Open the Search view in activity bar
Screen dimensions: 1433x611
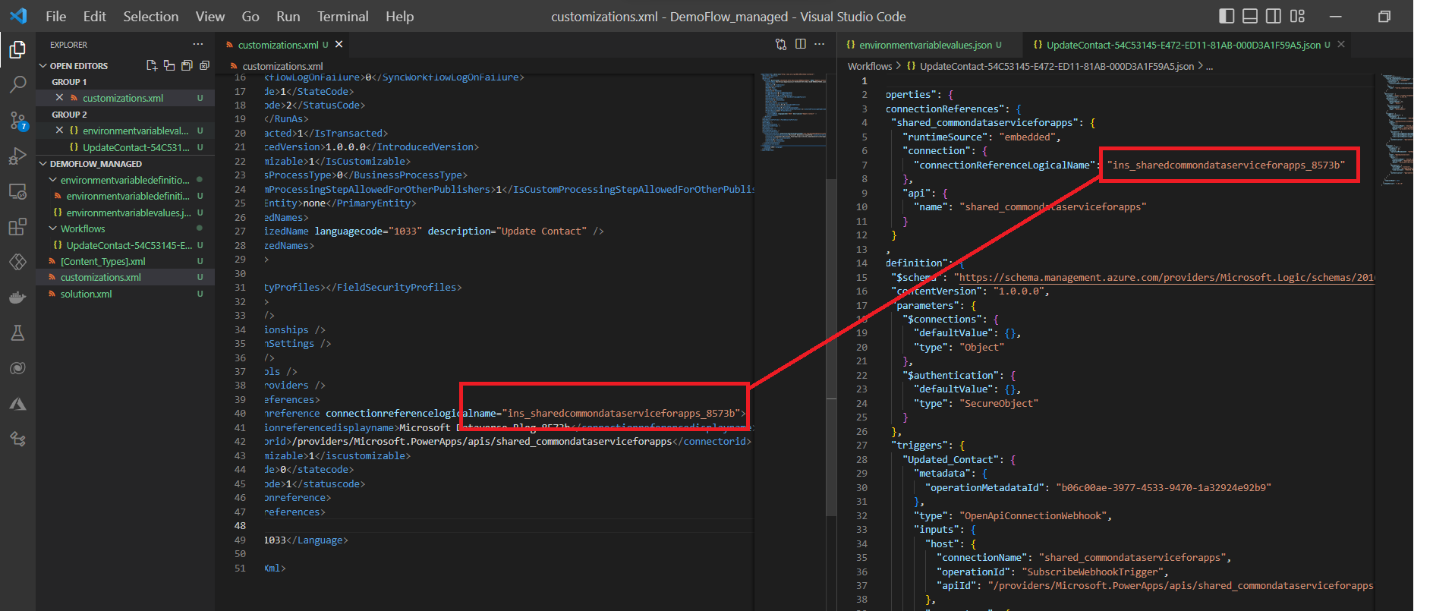[17, 84]
